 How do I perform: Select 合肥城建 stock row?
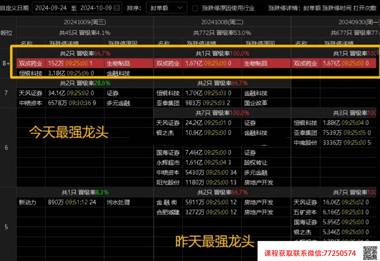tap(168, 212)
